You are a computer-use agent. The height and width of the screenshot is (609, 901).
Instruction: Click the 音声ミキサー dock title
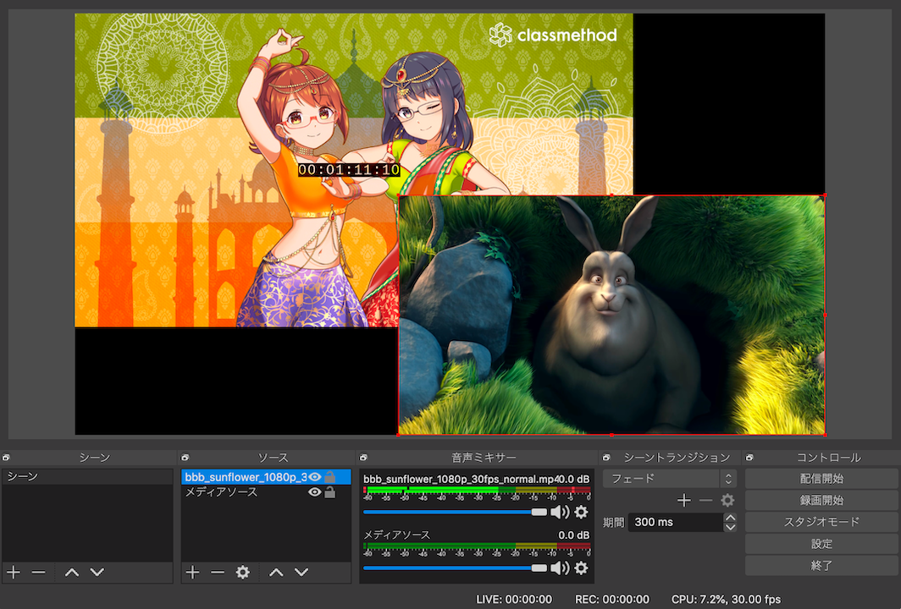[484, 458]
